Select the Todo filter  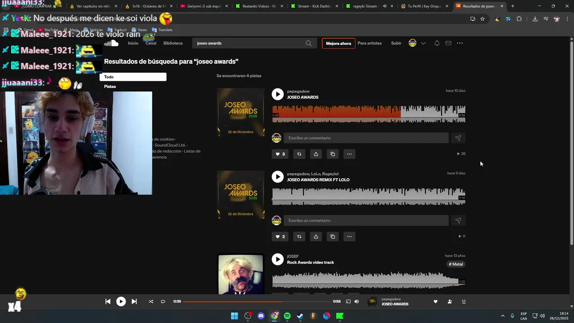point(133,77)
